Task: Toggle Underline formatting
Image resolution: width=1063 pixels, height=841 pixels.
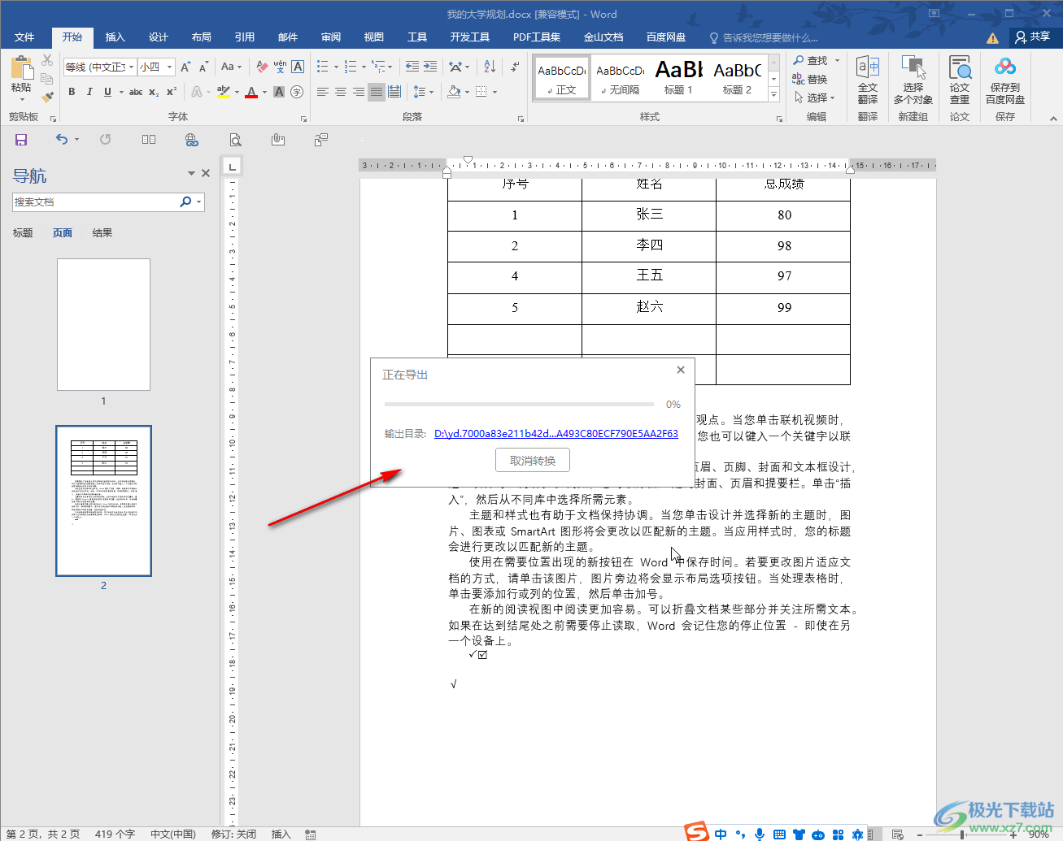Action: [107, 92]
